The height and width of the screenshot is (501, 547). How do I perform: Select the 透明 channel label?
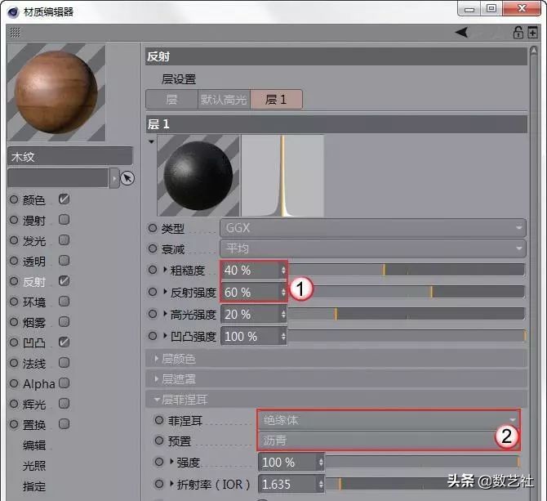coord(34,262)
